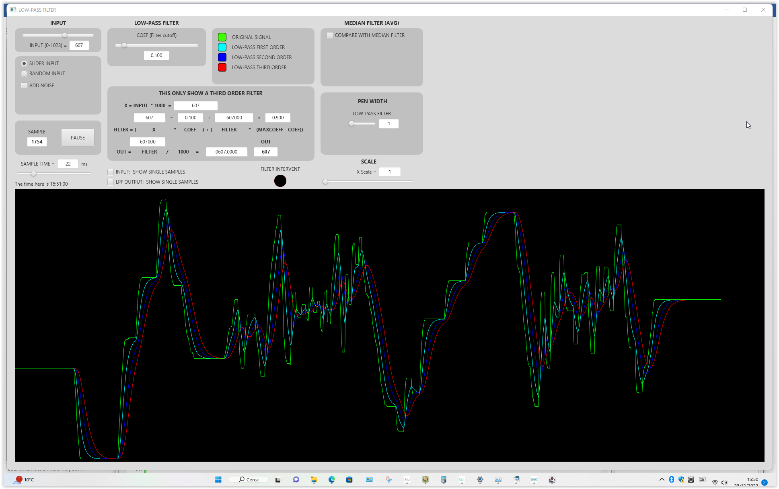Select the Slider Input radio button
This screenshot has height=489, width=779.
point(24,63)
